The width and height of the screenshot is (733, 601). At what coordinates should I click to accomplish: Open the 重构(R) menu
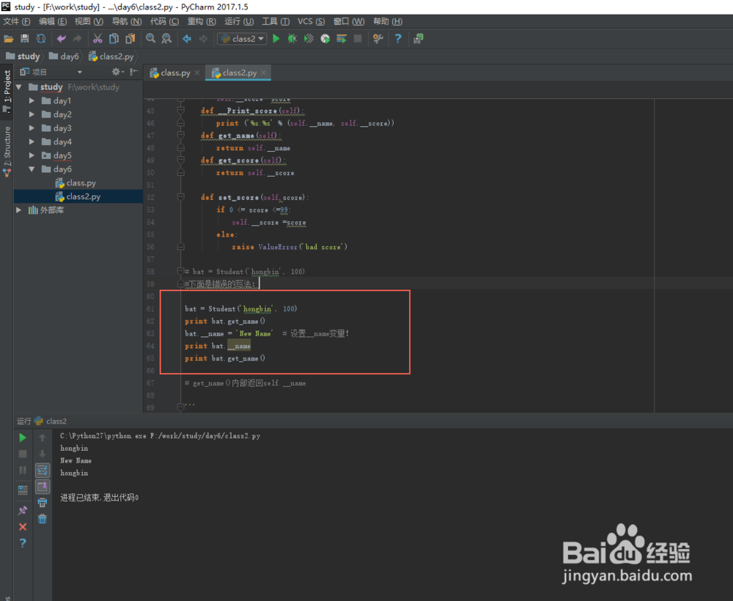202,21
